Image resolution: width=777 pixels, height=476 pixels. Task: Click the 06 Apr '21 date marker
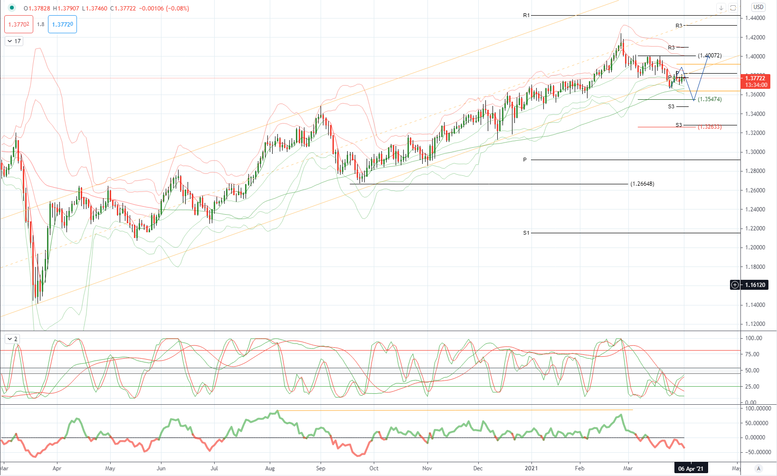pyautogui.click(x=691, y=469)
